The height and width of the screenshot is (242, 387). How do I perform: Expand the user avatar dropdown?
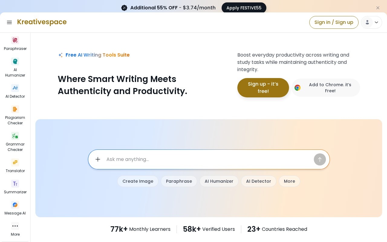click(x=371, y=22)
